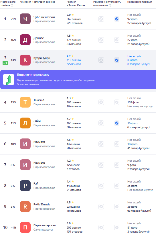Click the Ry4ki Dreads avatar icon

pyautogui.click(x=25, y=207)
